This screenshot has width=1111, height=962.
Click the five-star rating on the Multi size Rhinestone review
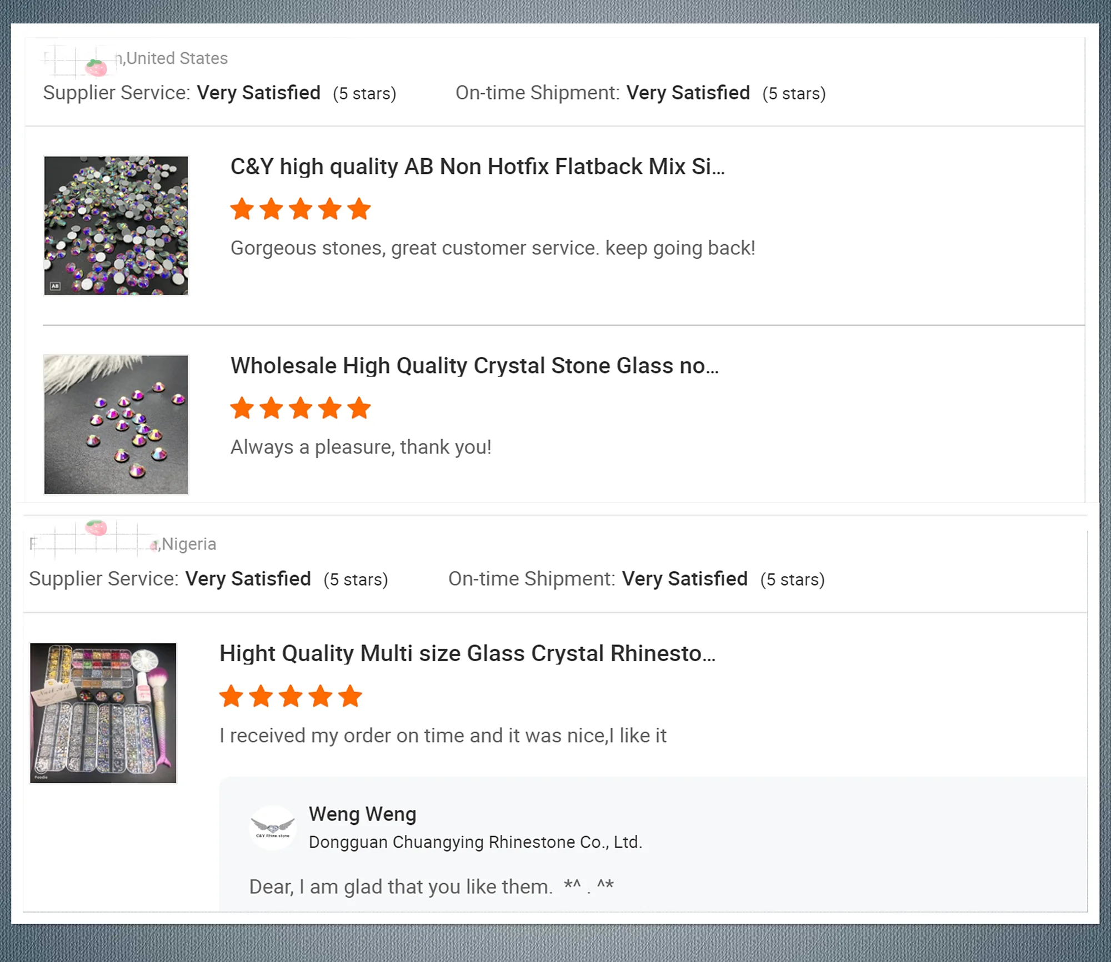[291, 696]
